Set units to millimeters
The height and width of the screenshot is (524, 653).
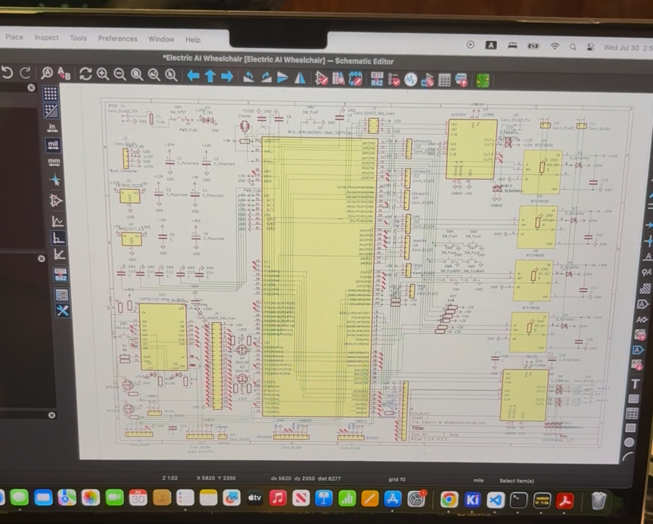[54, 162]
